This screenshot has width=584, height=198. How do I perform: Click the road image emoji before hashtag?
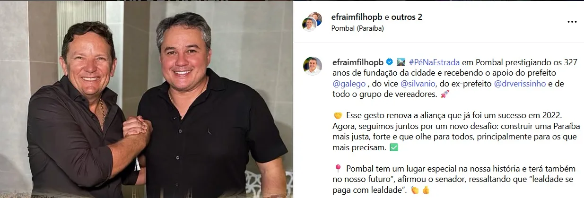point(401,62)
